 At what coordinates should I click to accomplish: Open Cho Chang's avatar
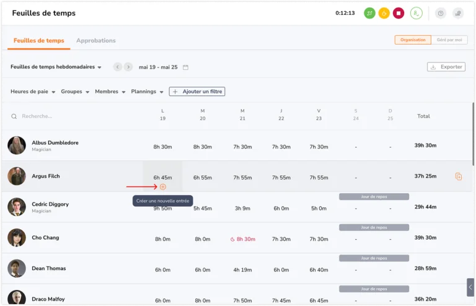(x=17, y=237)
